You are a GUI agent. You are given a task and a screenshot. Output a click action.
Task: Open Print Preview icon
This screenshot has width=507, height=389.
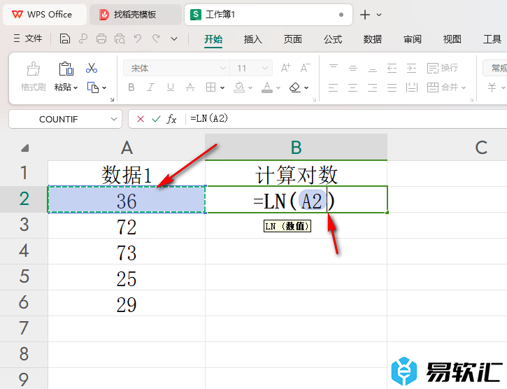tap(120, 39)
